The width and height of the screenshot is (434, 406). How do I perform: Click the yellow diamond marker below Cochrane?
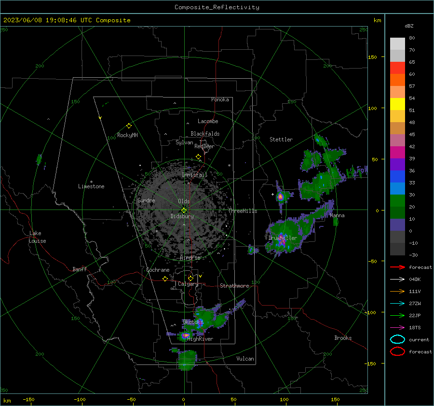[165, 279]
